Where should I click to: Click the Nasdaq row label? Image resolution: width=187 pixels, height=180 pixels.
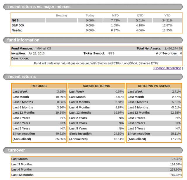click(x=17, y=30)
